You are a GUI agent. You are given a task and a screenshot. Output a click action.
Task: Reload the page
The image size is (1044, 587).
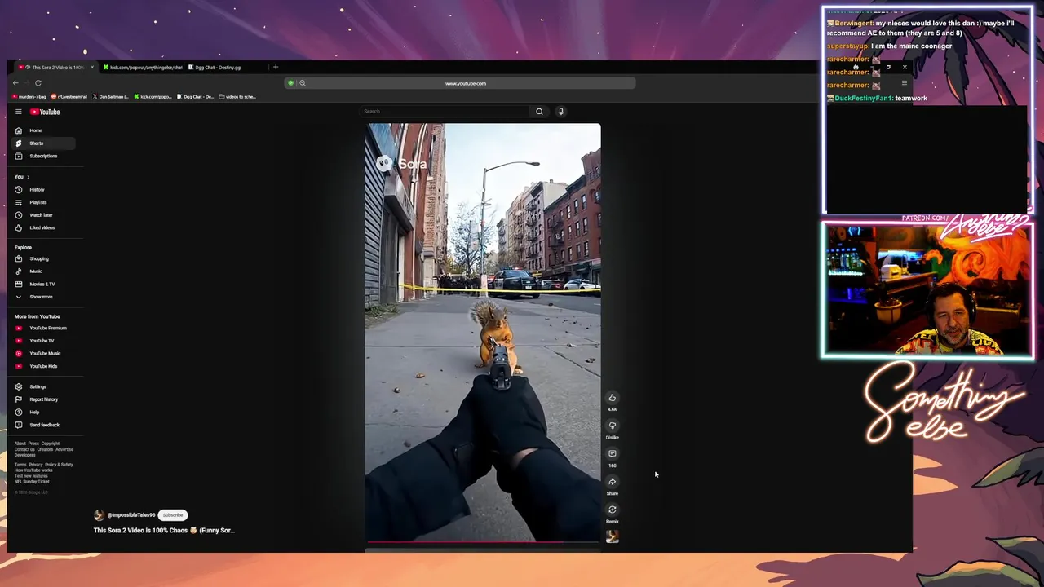coord(38,83)
